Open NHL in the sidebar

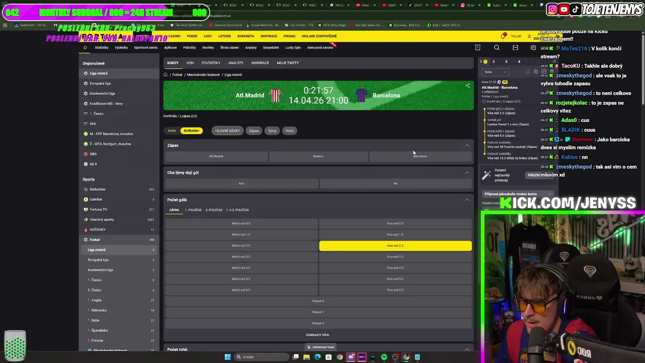tap(93, 124)
